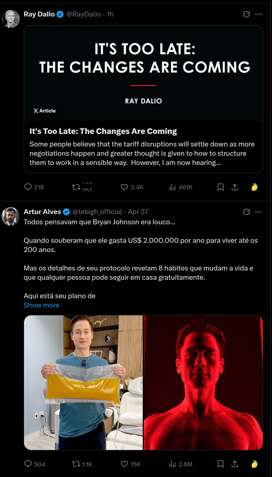The width and height of the screenshot is (272, 477).
Task: Open Artur Alves's profile name link
Action: 43,212
